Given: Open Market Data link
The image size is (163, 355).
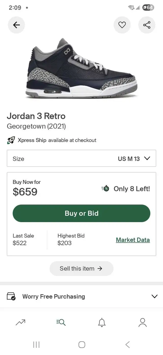Looking at the screenshot, I should [133, 240].
